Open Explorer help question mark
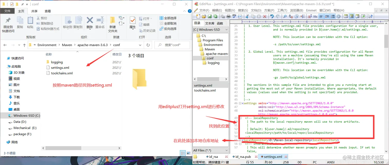389x165 pixels. 189,11
